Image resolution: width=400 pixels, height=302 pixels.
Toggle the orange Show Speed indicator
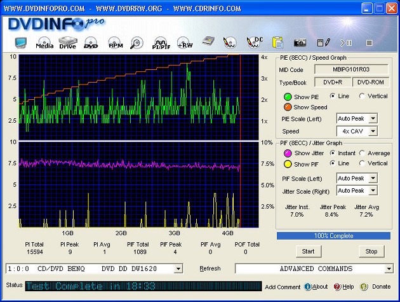click(288, 107)
